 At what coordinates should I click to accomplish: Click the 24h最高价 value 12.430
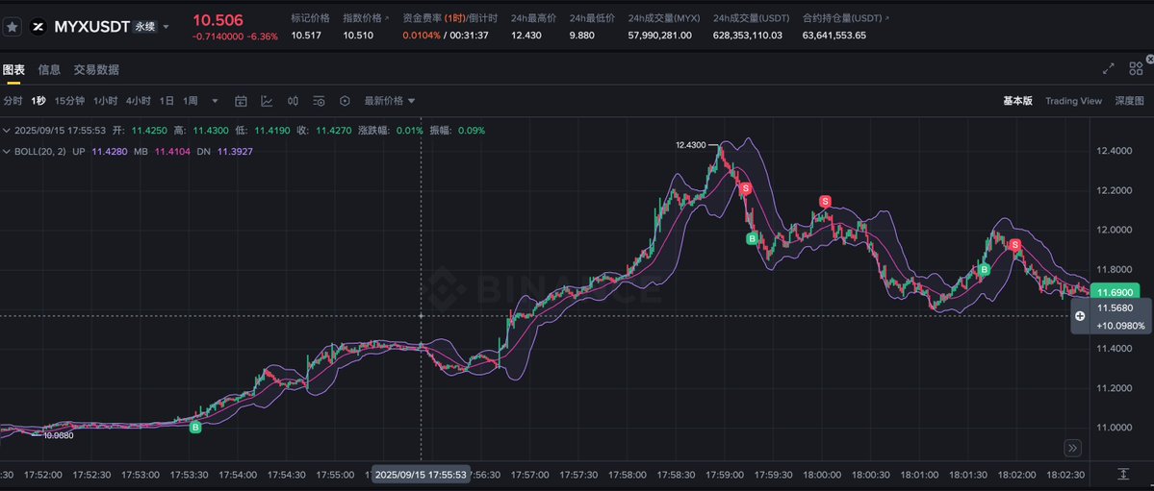pyautogui.click(x=526, y=36)
